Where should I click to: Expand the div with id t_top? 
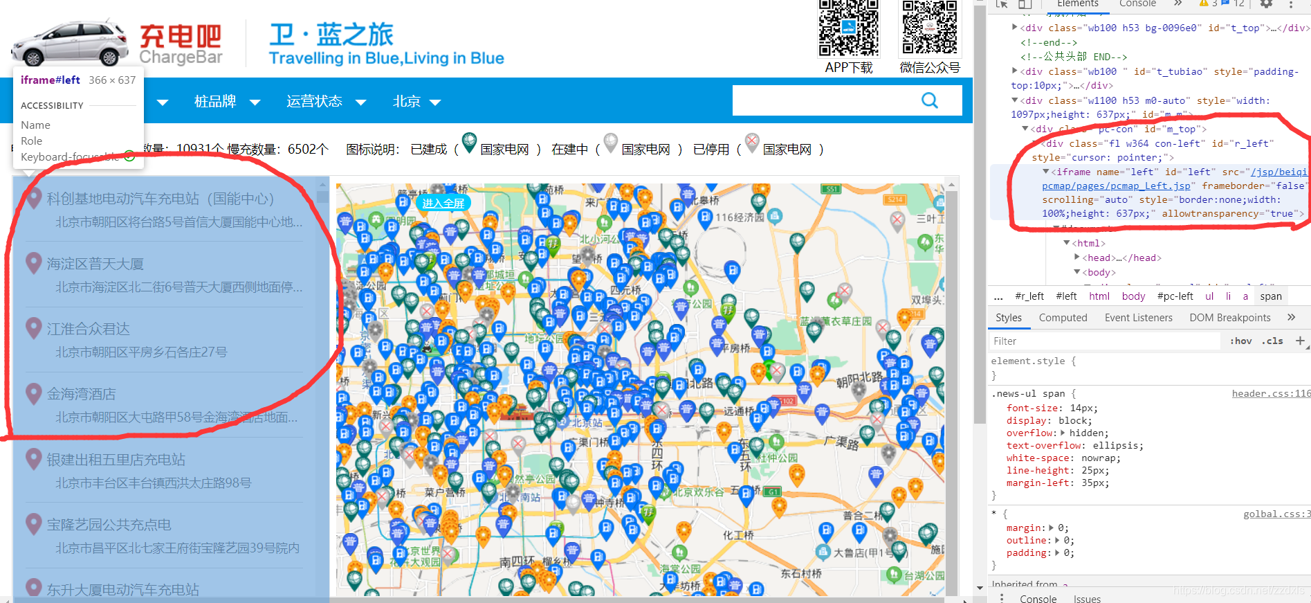[x=1015, y=28]
